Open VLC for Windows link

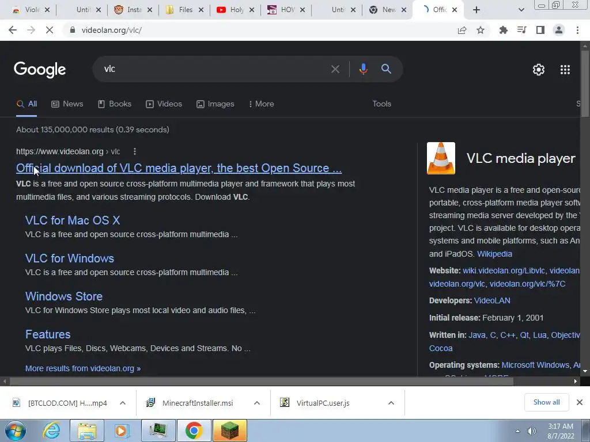pos(70,258)
